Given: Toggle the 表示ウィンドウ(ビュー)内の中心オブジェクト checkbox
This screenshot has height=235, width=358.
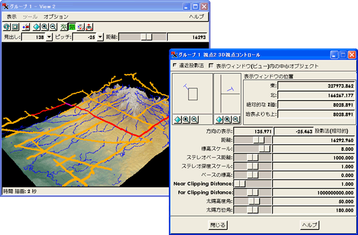Looking at the screenshot, I should tap(211, 66).
